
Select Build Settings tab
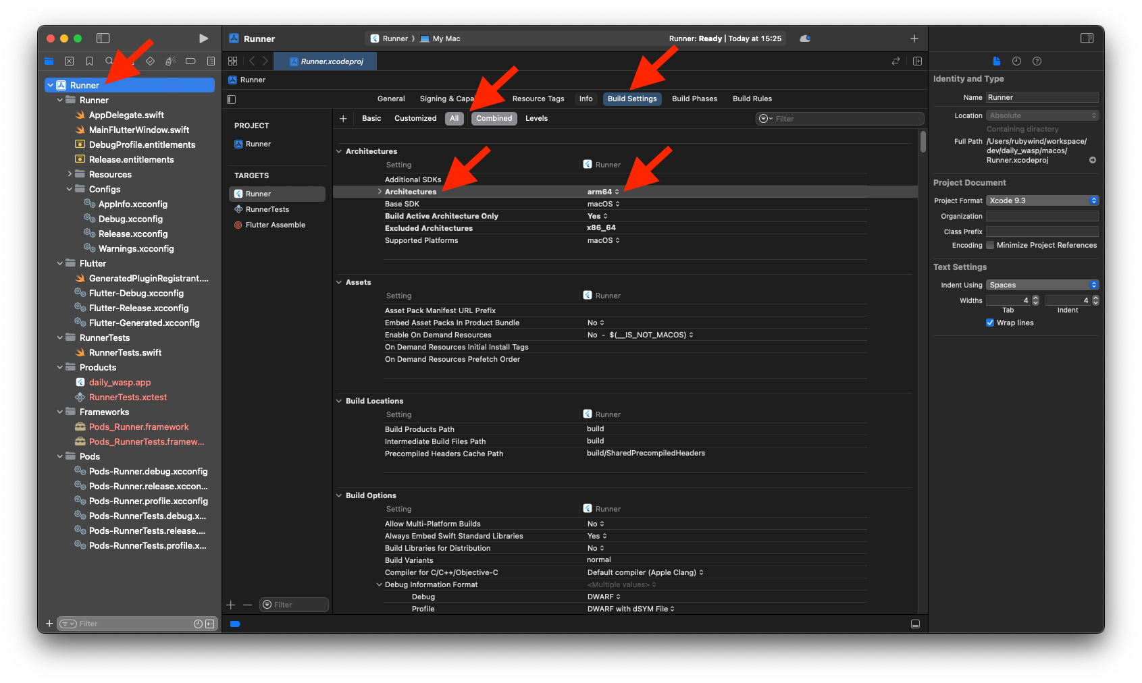point(632,99)
